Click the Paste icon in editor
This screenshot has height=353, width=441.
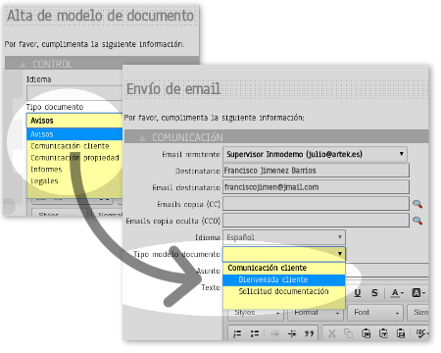click(x=367, y=333)
